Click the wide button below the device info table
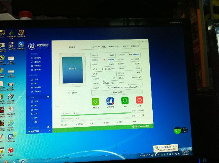 tap(117, 92)
